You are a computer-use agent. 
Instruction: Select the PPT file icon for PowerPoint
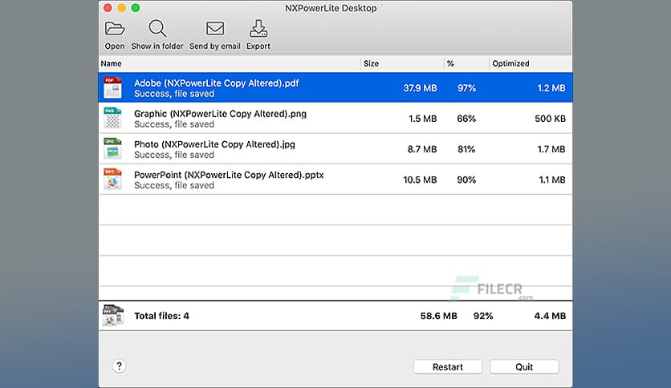pos(112,180)
